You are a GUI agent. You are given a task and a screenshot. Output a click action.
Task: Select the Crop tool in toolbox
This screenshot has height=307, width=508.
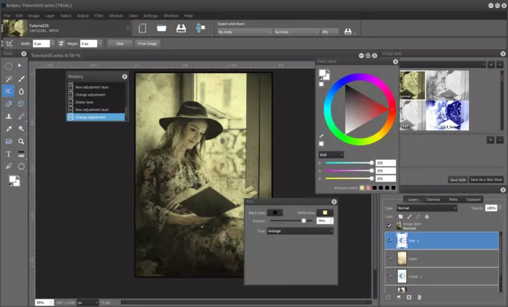point(9,91)
